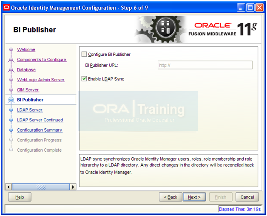This screenshot has width=267, height=216.
Task: Open Configuration Summary step
Action: [x=40, y=130]
